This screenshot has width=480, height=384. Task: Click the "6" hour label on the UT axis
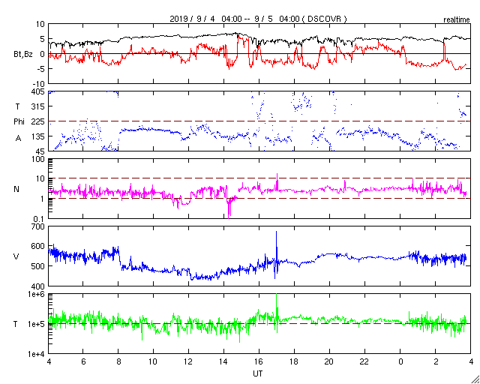point(83,362)
